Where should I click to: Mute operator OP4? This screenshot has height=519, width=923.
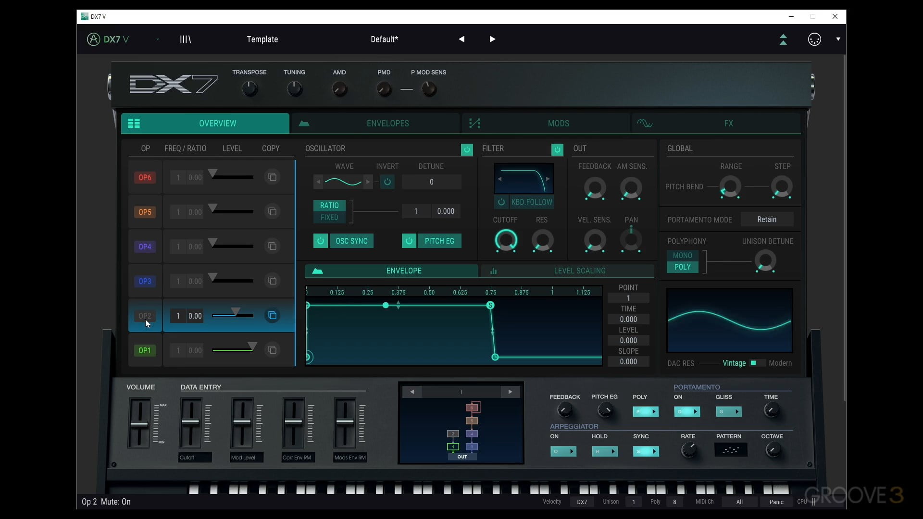145,247
